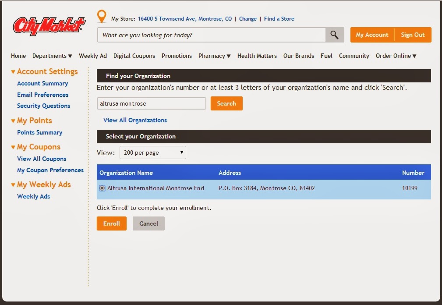Collapse the My Coupons section
The width and height of the screenshot is (442, 305).
[36, 147]
